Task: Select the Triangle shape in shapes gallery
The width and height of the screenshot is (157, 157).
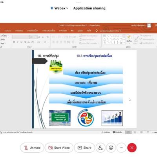Action: 105,39
